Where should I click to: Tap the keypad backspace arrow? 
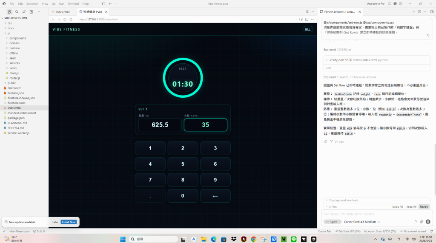coord(215,196)
